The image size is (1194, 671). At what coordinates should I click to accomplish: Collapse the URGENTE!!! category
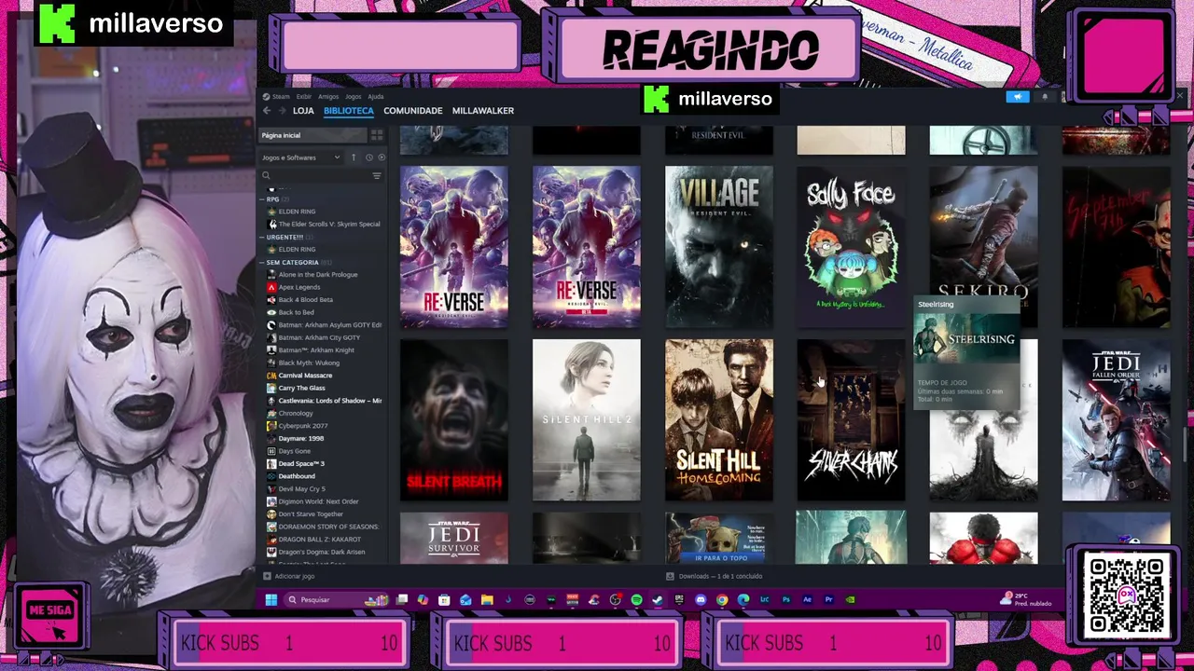click(263, 237)
